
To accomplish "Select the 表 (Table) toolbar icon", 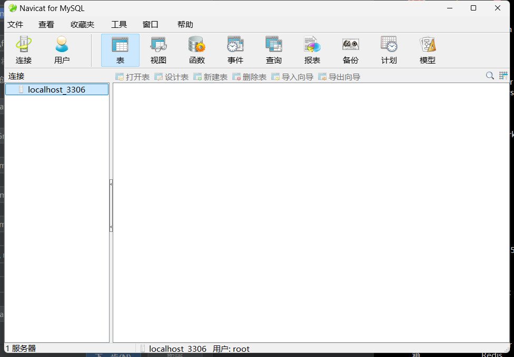I will [120, 50].
